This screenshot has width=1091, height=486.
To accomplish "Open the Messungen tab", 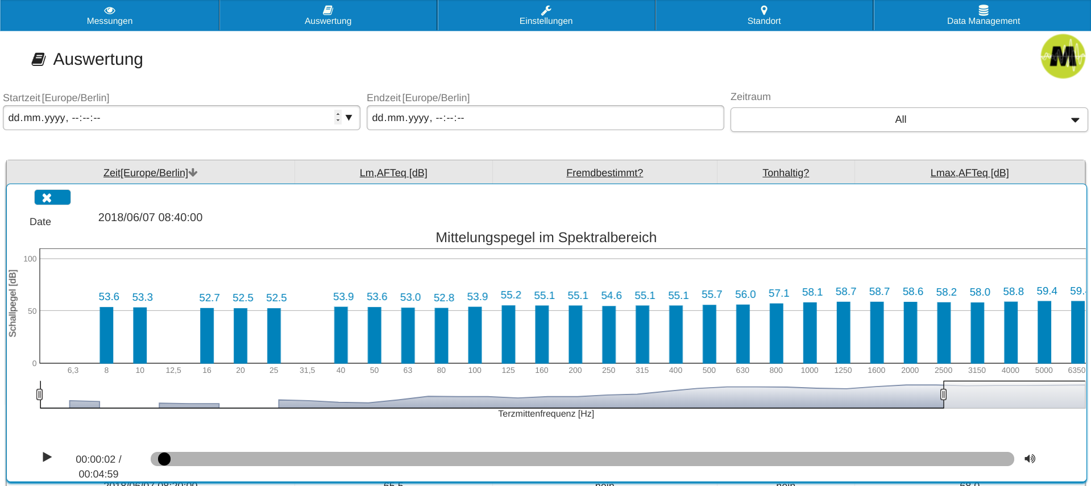I will [x=110, y=15].
